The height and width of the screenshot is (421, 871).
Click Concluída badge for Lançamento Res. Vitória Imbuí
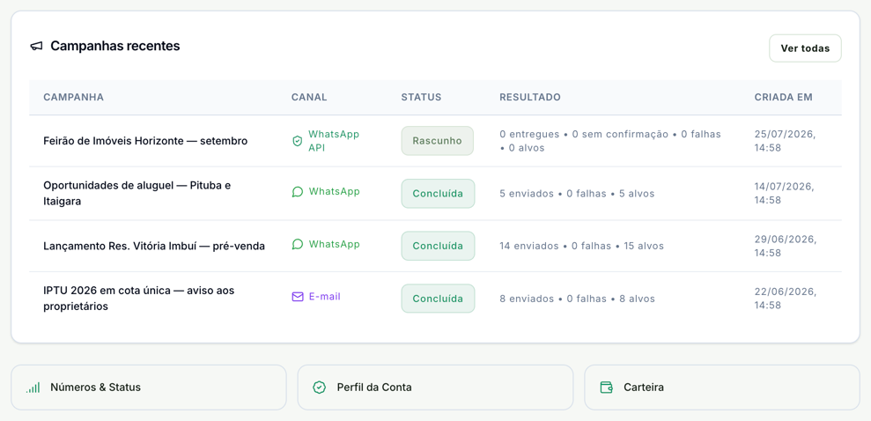coord(438,246)
